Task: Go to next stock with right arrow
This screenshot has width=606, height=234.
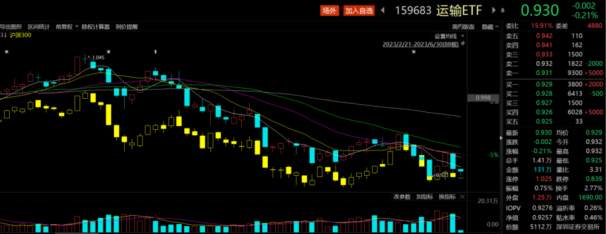Action: [x=493, y=10]
